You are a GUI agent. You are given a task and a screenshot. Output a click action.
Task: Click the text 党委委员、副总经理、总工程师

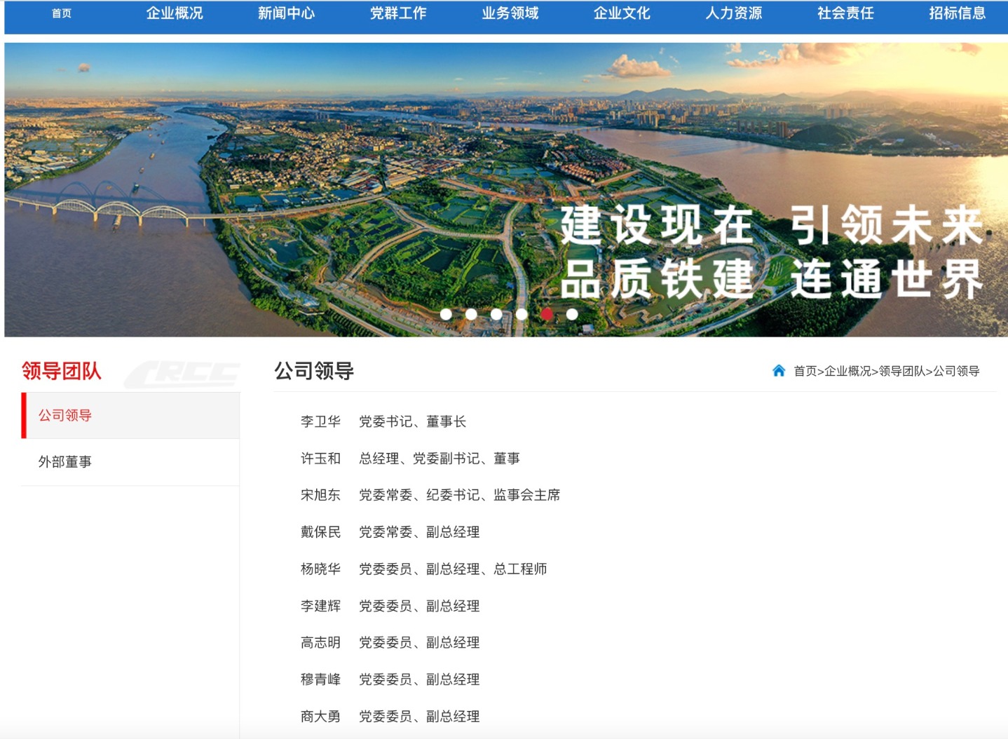point(453,569)
